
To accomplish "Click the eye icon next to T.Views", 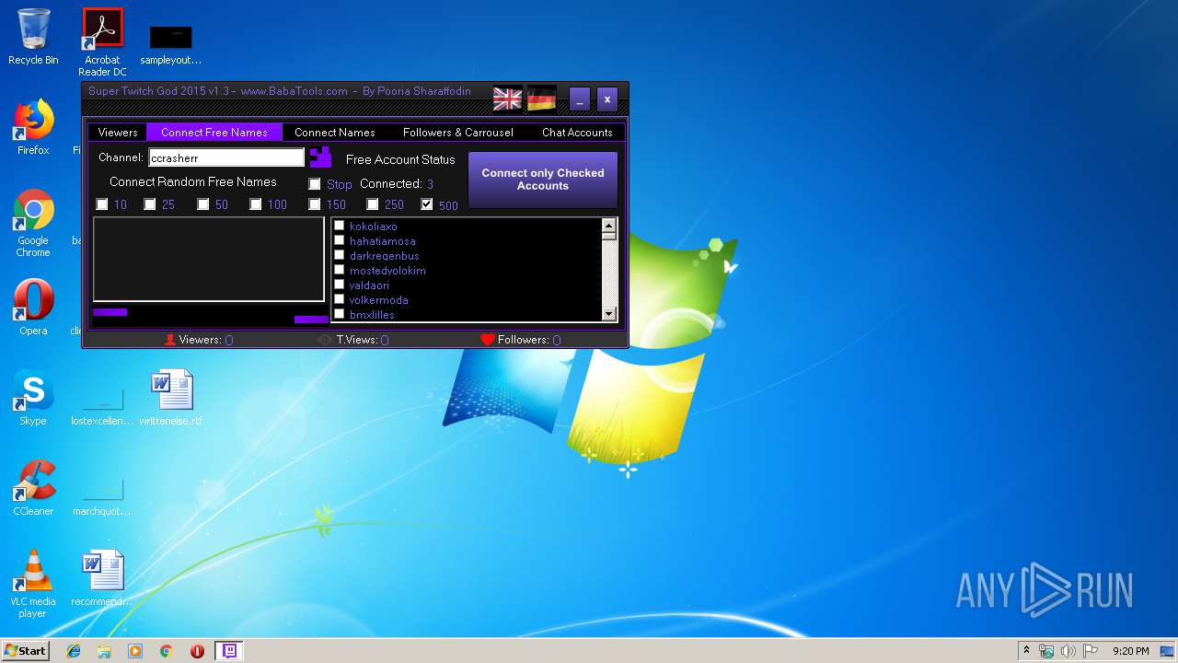I will coord(325,340).
